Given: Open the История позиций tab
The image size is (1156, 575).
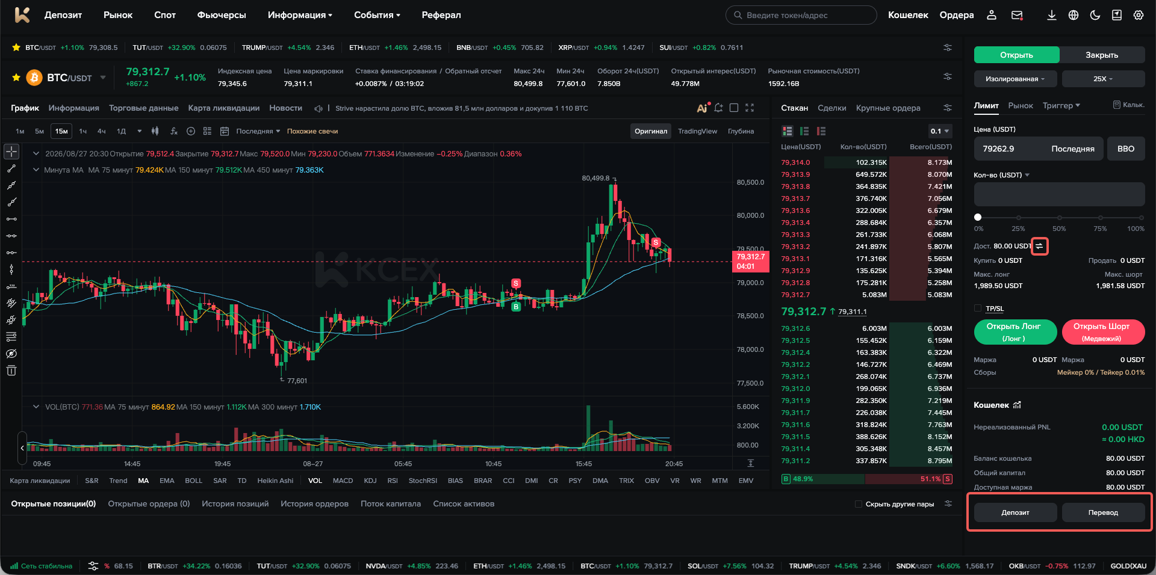Looking at the screenshot, I should click(235, 504).
